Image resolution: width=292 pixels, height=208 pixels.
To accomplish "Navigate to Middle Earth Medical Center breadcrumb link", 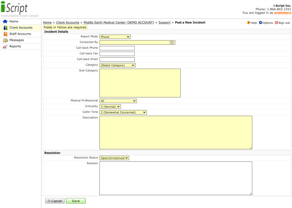I will [x=119, y=22].
